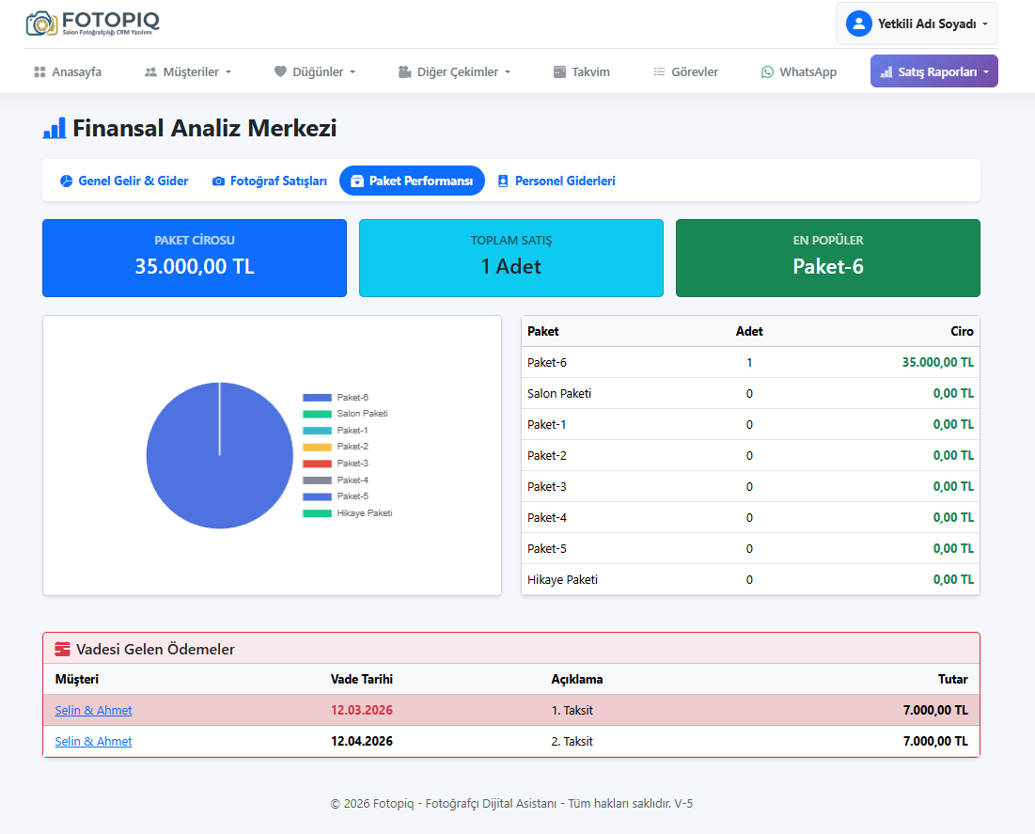The width and height of the screenshot is (1035, 834).
Task: Click the Görevler list icon
Action: tap(659, 71)
